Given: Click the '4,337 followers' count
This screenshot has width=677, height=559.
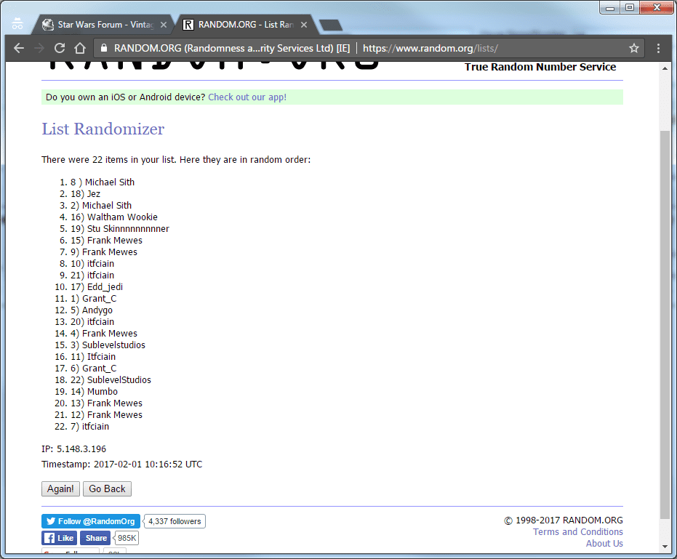Looking at the screenshot, I should (x=175, y=521).
